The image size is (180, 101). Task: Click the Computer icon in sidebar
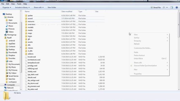5,85
